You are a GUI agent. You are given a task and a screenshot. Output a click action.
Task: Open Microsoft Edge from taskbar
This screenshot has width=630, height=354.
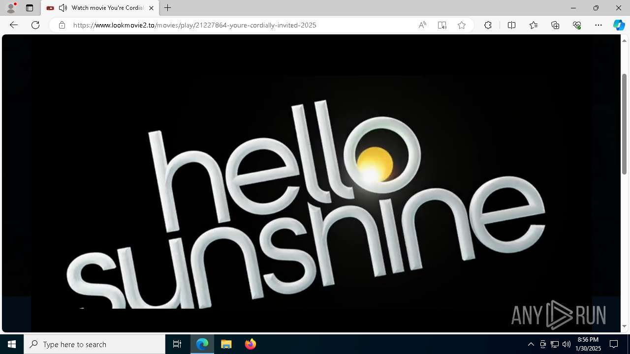(202, 344)
